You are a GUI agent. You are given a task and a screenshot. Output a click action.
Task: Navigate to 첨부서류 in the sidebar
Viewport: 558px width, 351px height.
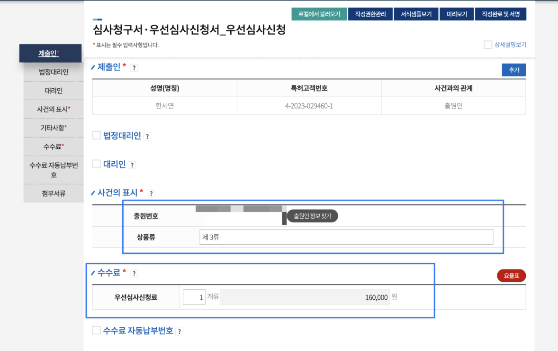pyautogui.click(x=53, y=194)
